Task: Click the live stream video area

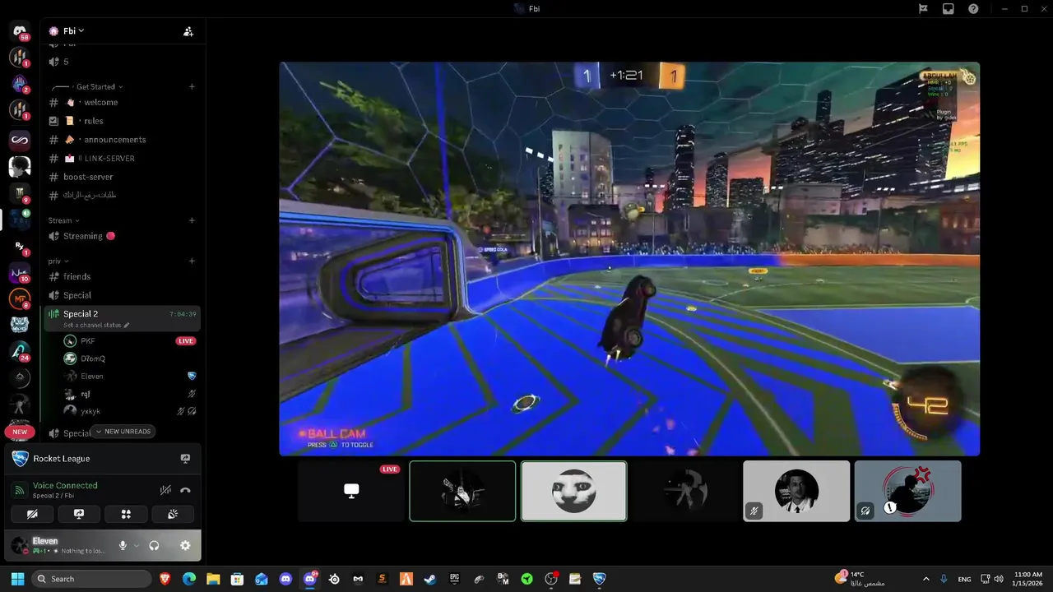Action: [x=629, y=258]
